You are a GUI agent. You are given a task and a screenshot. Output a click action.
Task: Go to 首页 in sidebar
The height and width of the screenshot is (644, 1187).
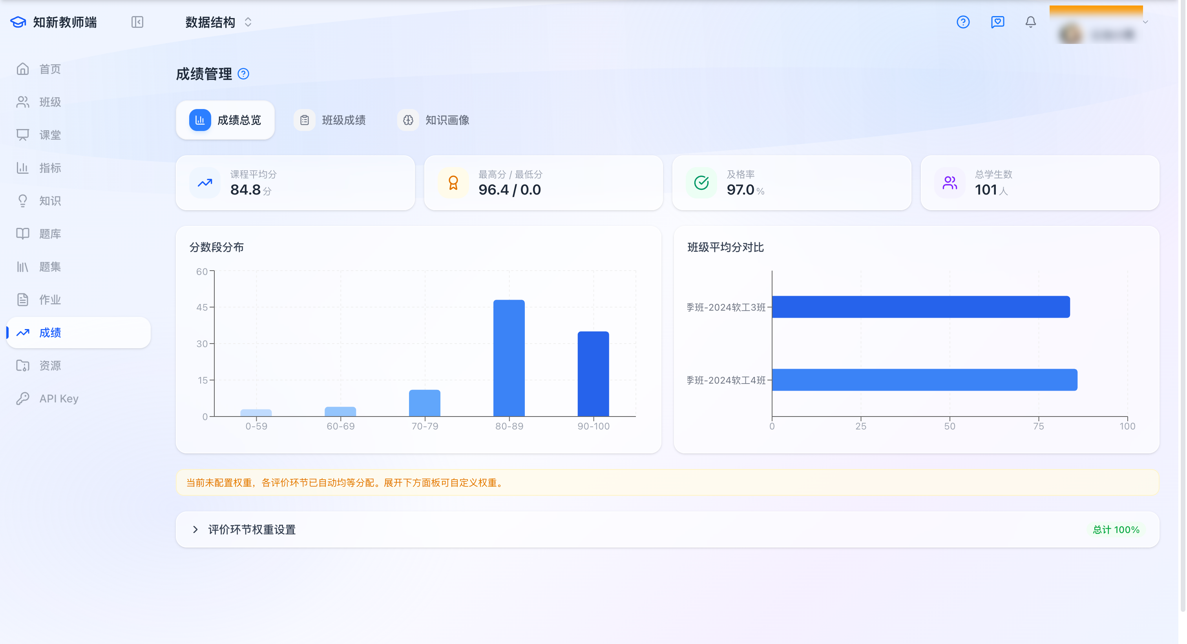tap(79, 69)
